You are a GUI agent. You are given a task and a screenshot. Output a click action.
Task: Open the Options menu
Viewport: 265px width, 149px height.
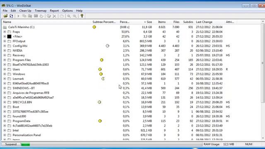[x=67, y=11]
